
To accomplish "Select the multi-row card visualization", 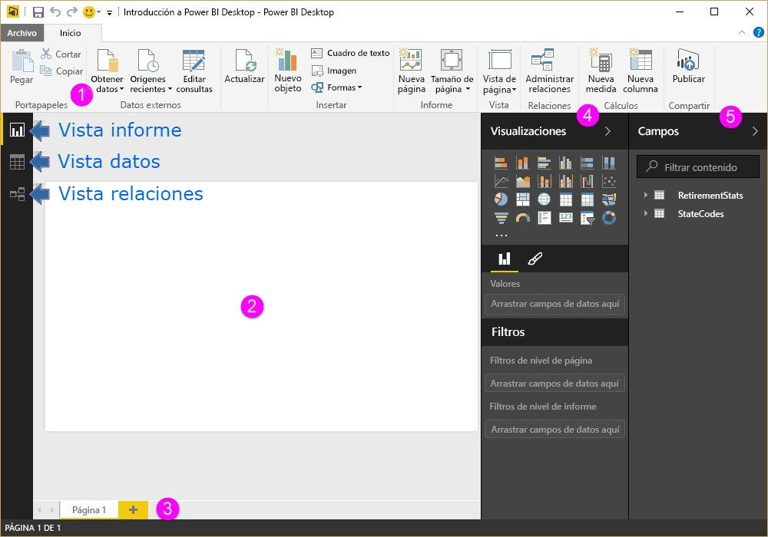I will [x=545, y=218].
